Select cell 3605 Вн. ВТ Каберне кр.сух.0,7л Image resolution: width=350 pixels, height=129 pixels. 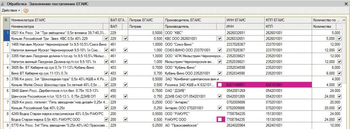(59, 67)
